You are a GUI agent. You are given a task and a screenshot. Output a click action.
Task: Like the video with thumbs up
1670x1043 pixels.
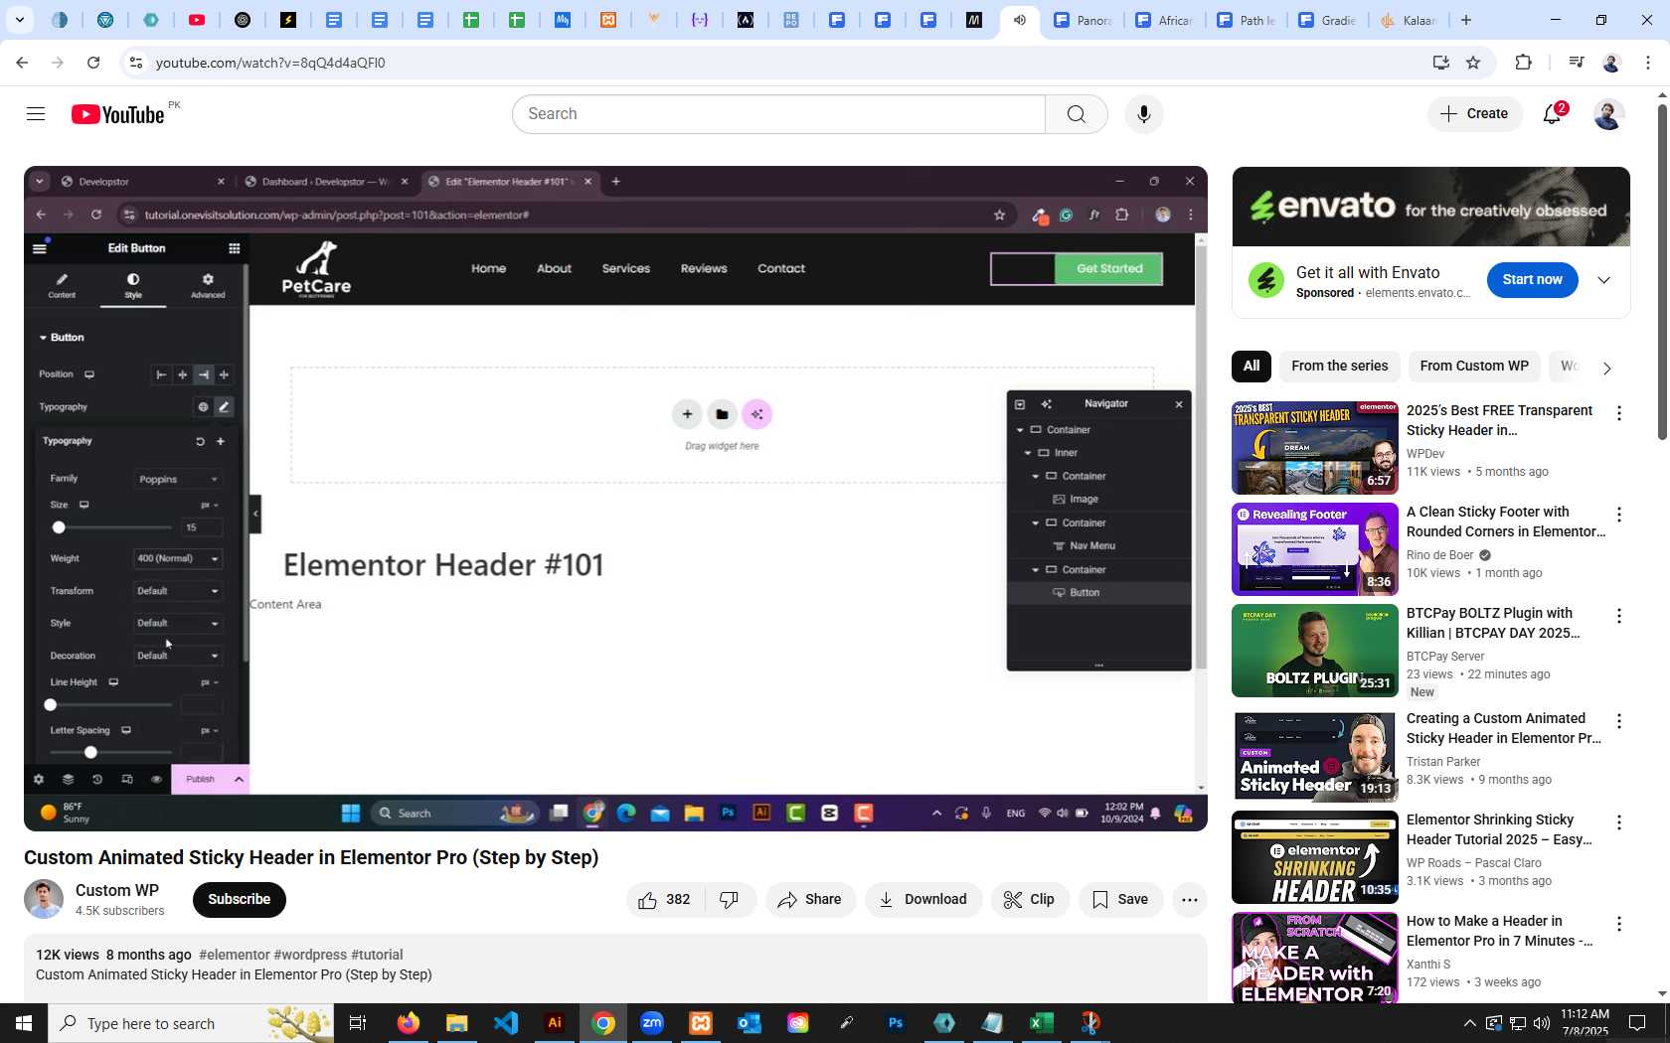665,900
